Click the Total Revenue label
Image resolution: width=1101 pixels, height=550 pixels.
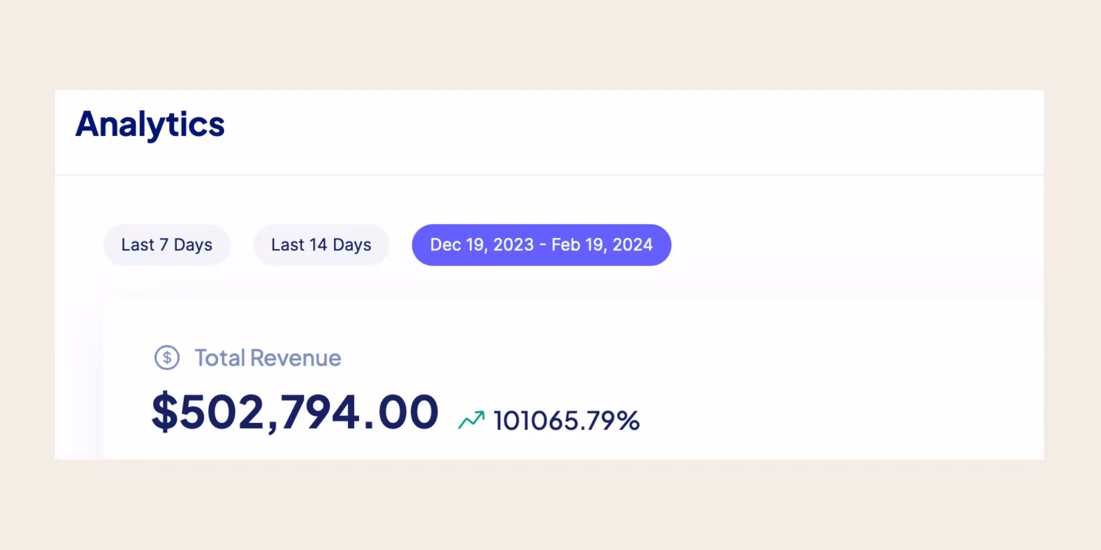[268, 358]
